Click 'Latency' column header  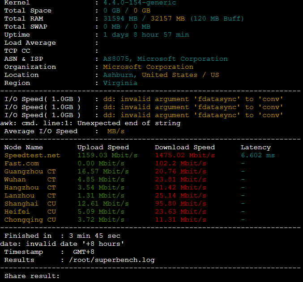click(256, 147)
